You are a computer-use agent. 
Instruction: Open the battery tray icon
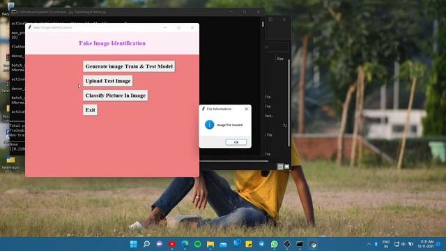coord(410,244)
